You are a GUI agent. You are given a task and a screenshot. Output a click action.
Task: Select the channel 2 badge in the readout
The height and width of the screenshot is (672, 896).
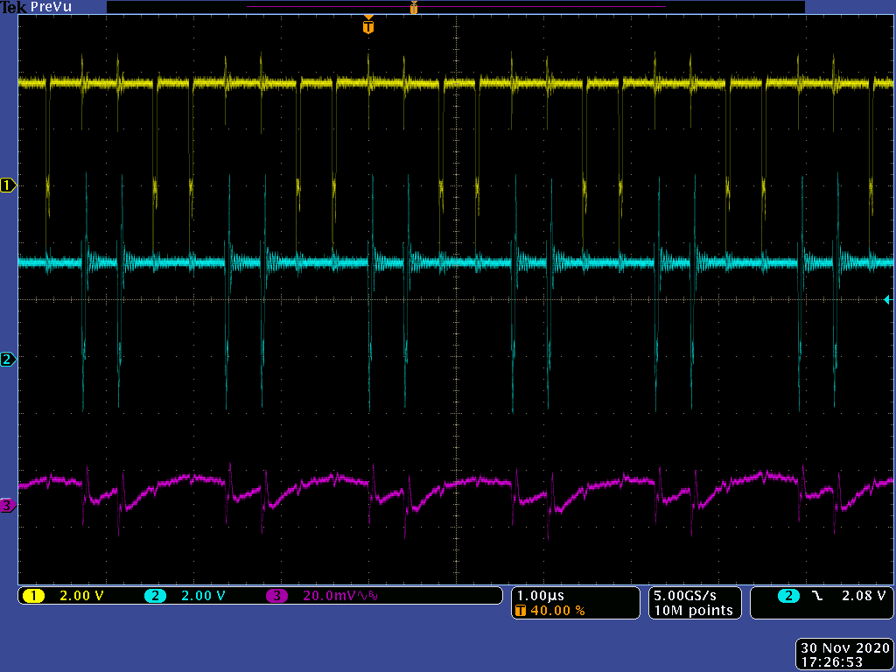[x=155, y=596]
